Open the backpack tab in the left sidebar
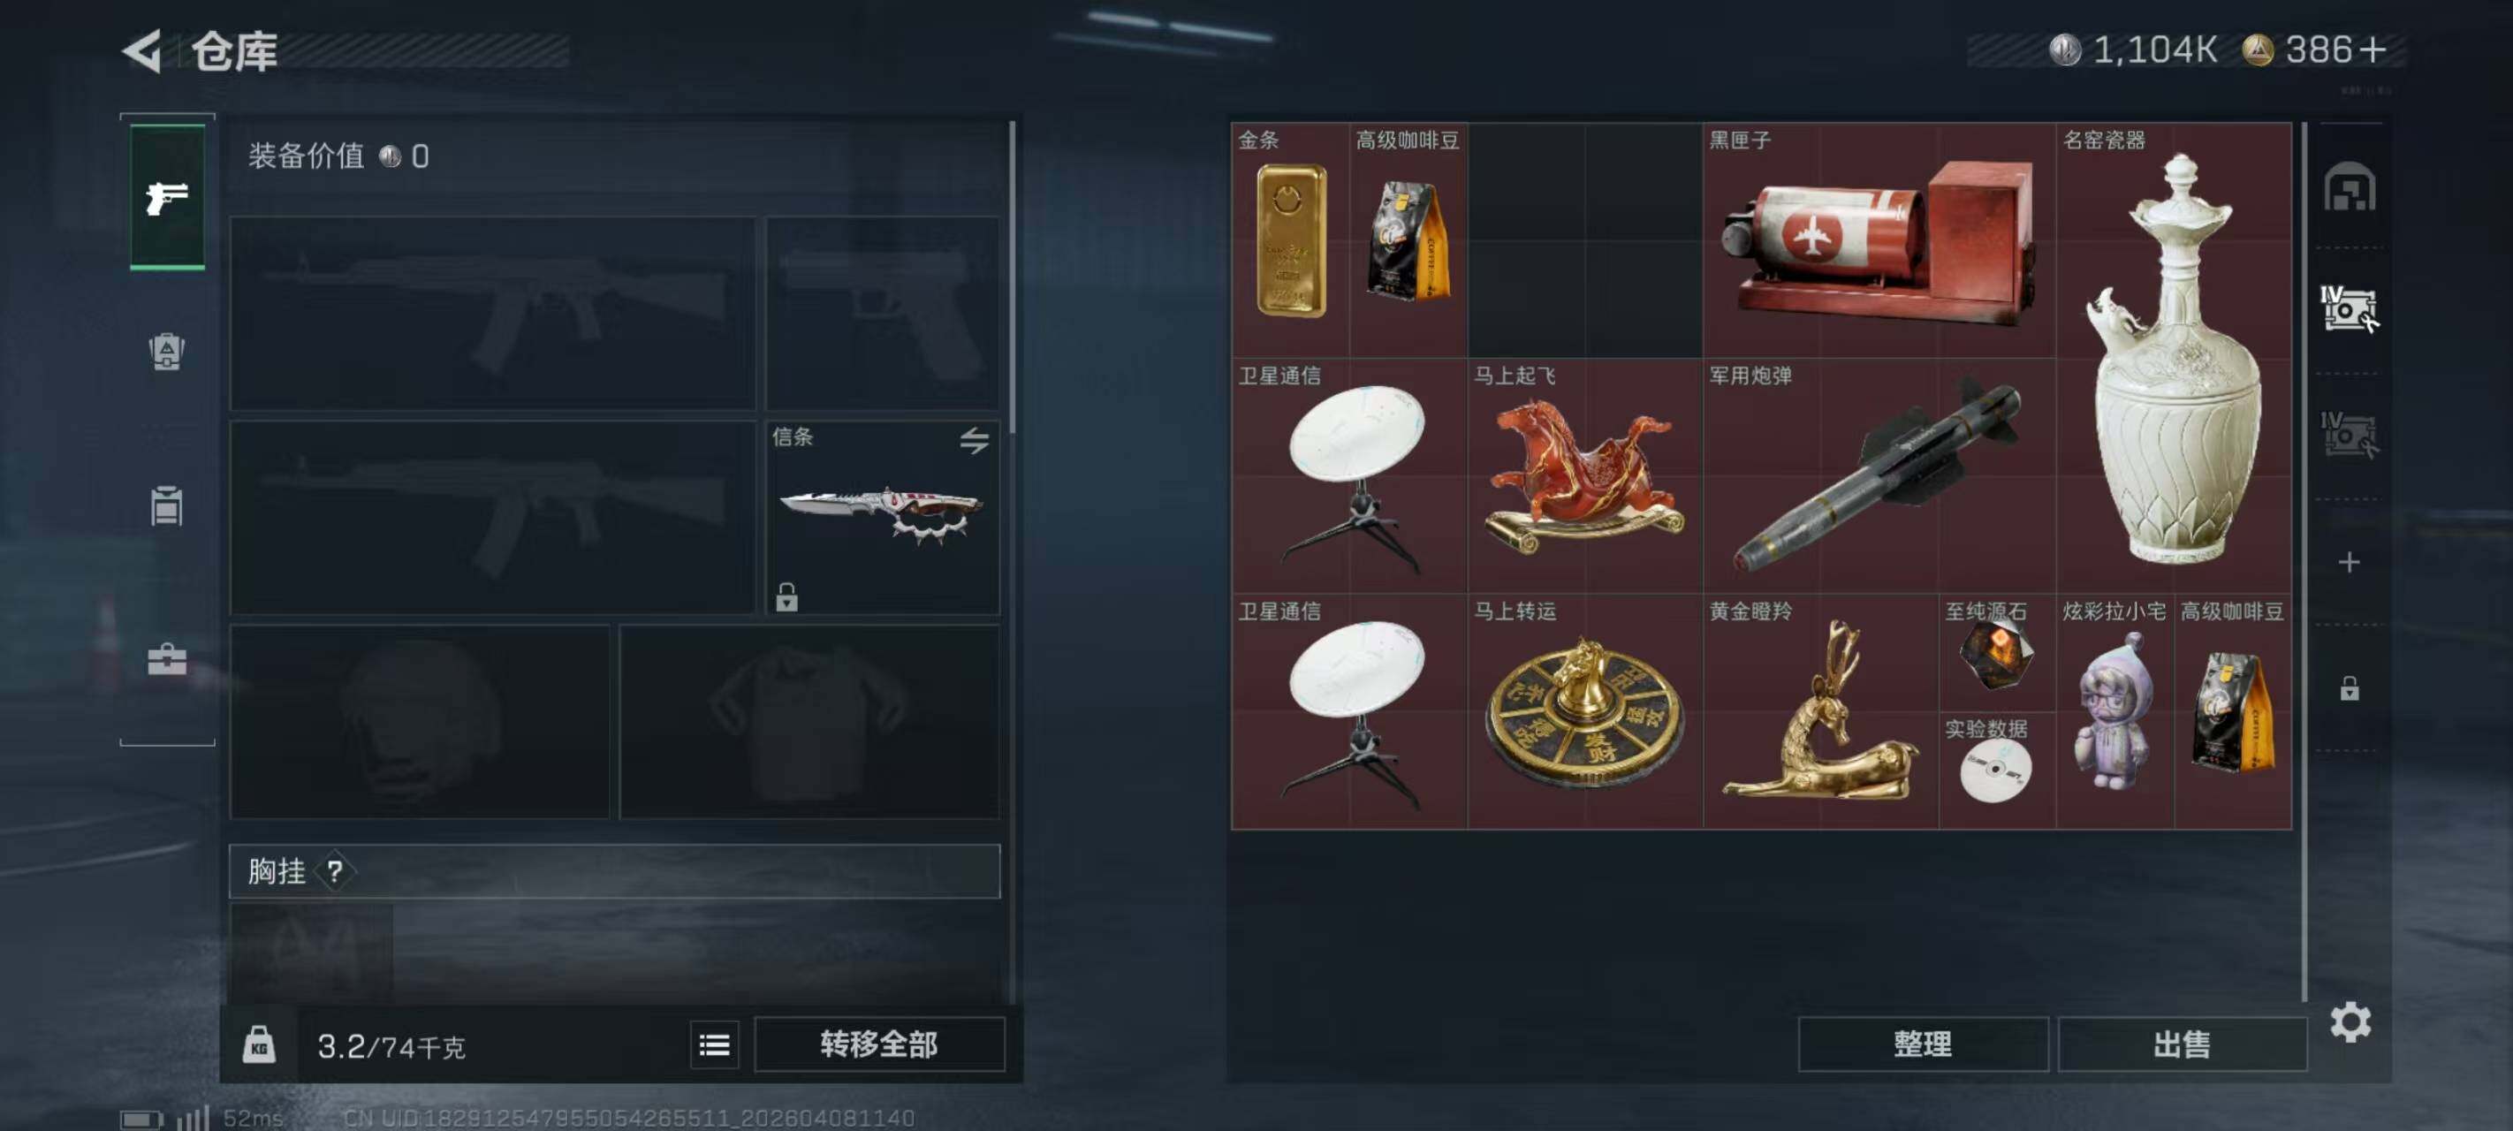 (167, 352)
